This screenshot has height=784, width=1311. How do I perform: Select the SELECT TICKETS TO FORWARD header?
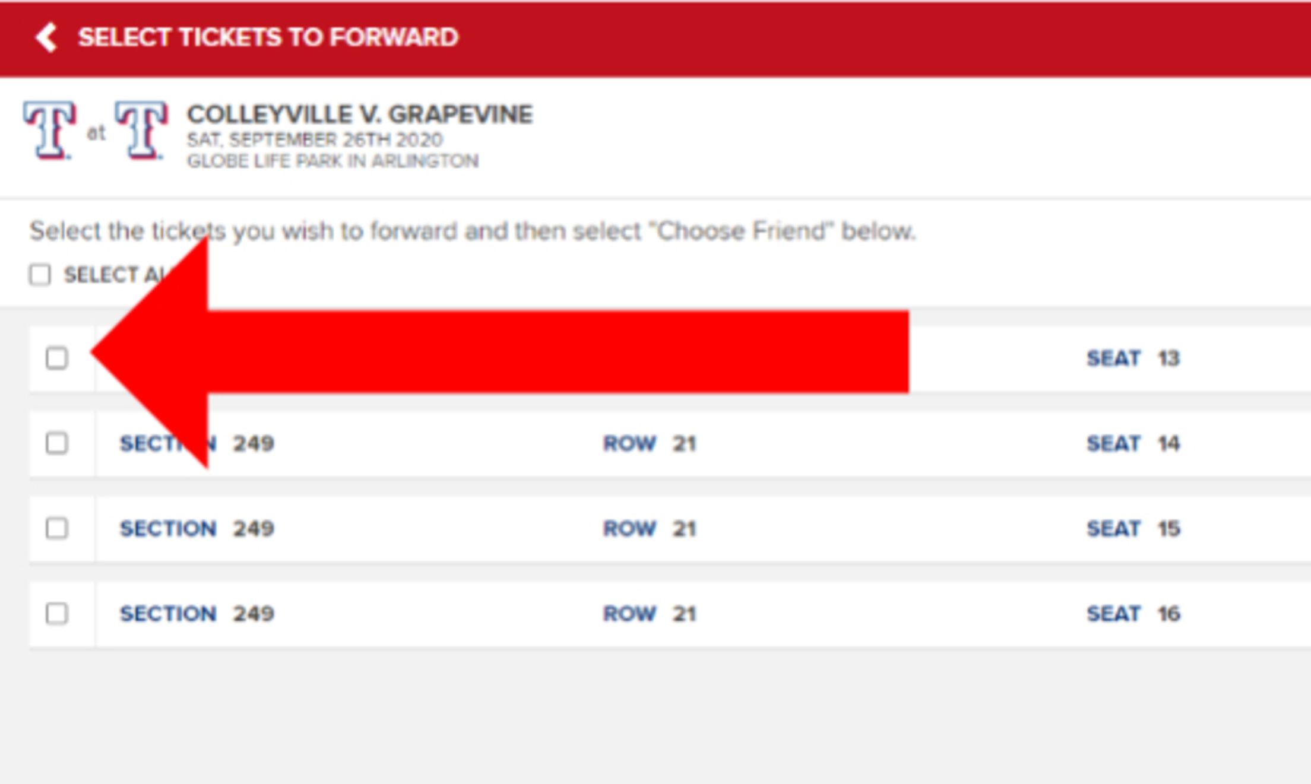(267, 38)
